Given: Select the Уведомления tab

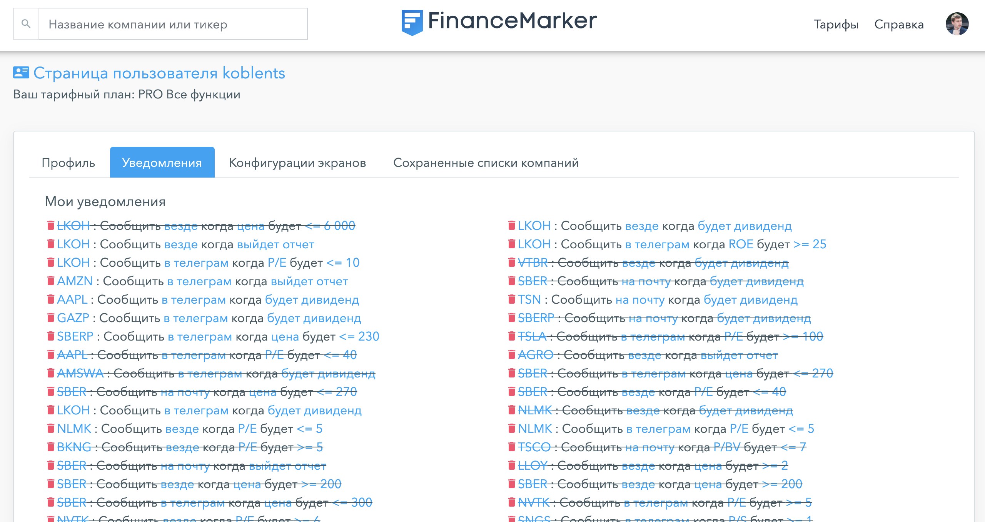Looking at the screenshot, I should pyautogui.click(x=162, y=163).
